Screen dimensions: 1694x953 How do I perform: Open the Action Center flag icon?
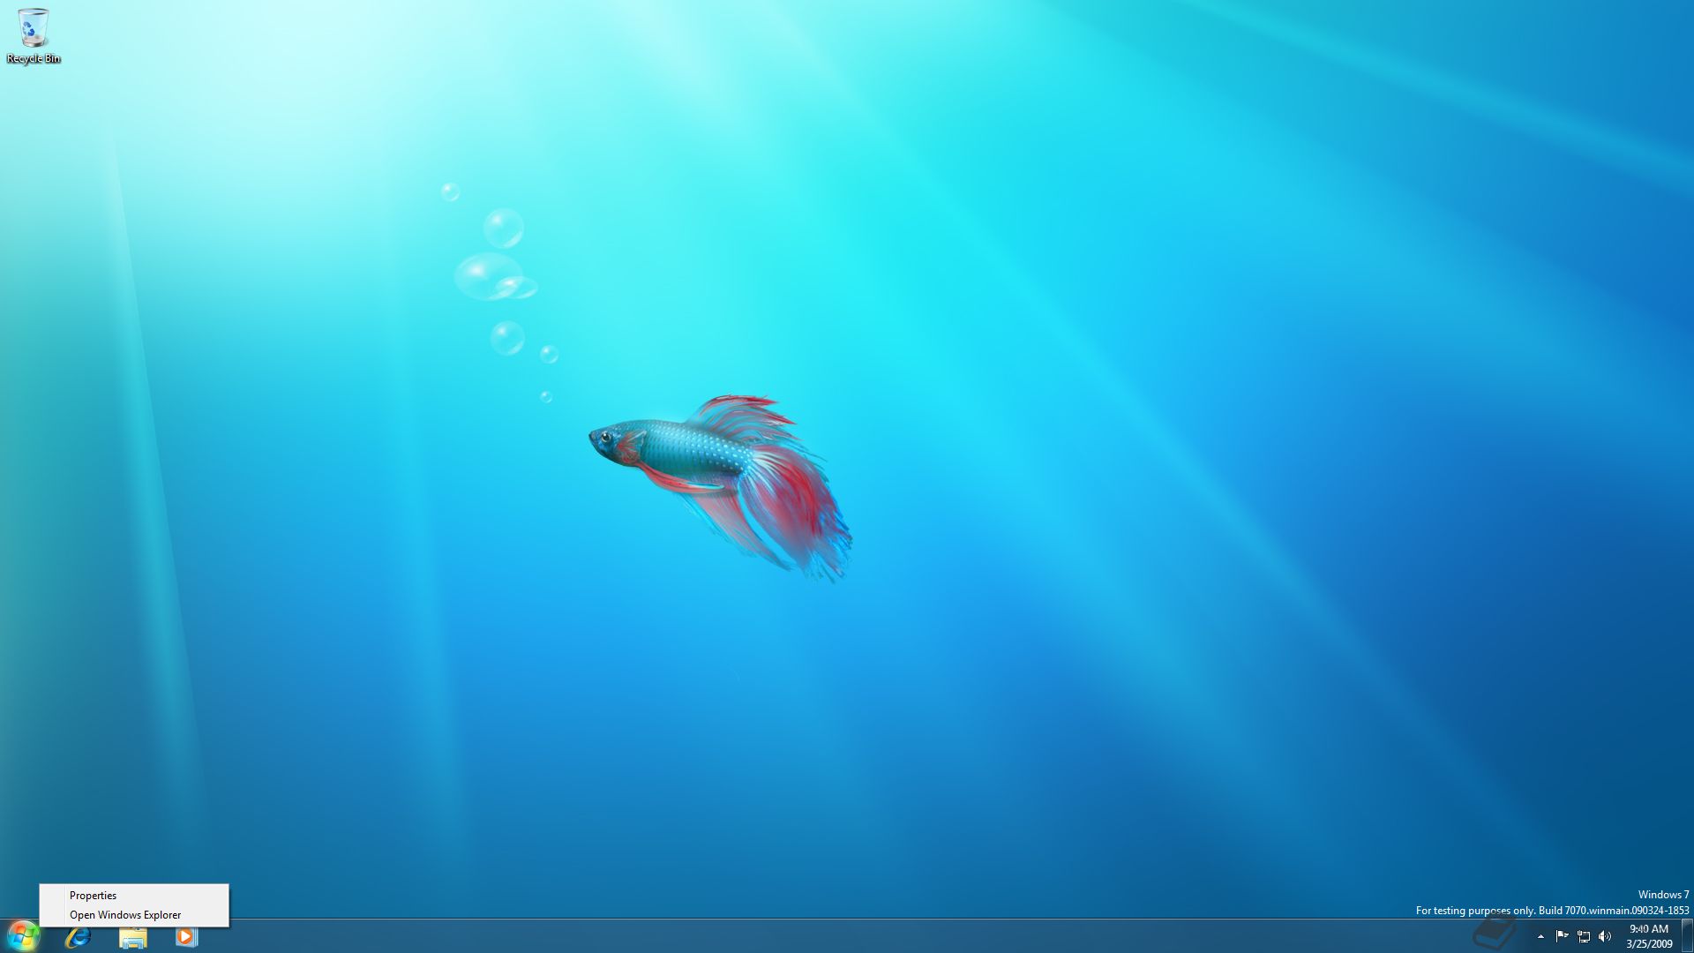(x=1562, y=936)
